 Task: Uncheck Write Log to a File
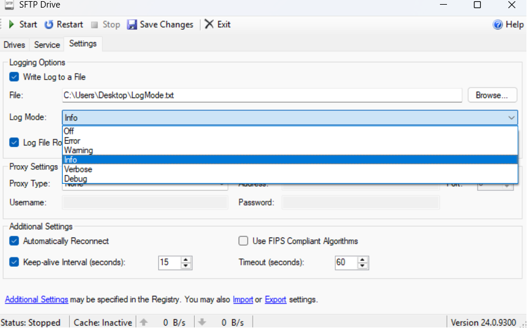(x=14, y=77)
